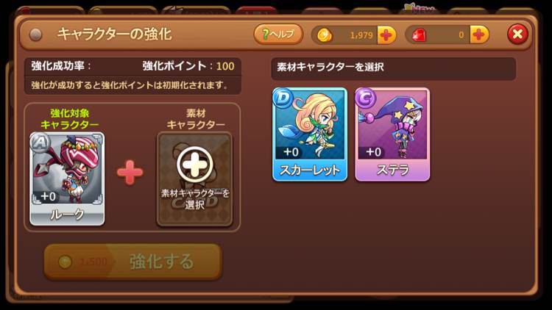This screenshot has width=552, height=310.
Task: Close the character enhancement dialog
Action: (x=517, y=35)
